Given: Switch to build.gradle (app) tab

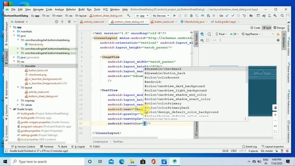Looking at the screenshot, I should click(225, 22).
